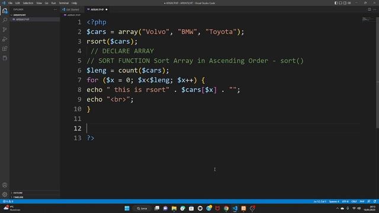
Task: Open the Selection menu
Action: (28, 3)
